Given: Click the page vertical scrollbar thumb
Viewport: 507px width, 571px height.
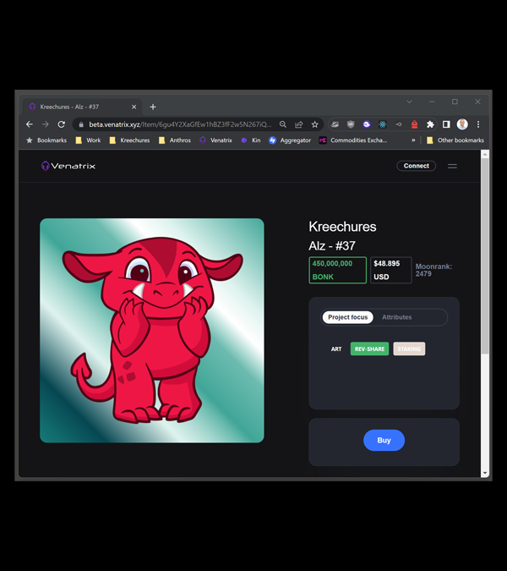Looking at the screenshot, I should [485, 255].
